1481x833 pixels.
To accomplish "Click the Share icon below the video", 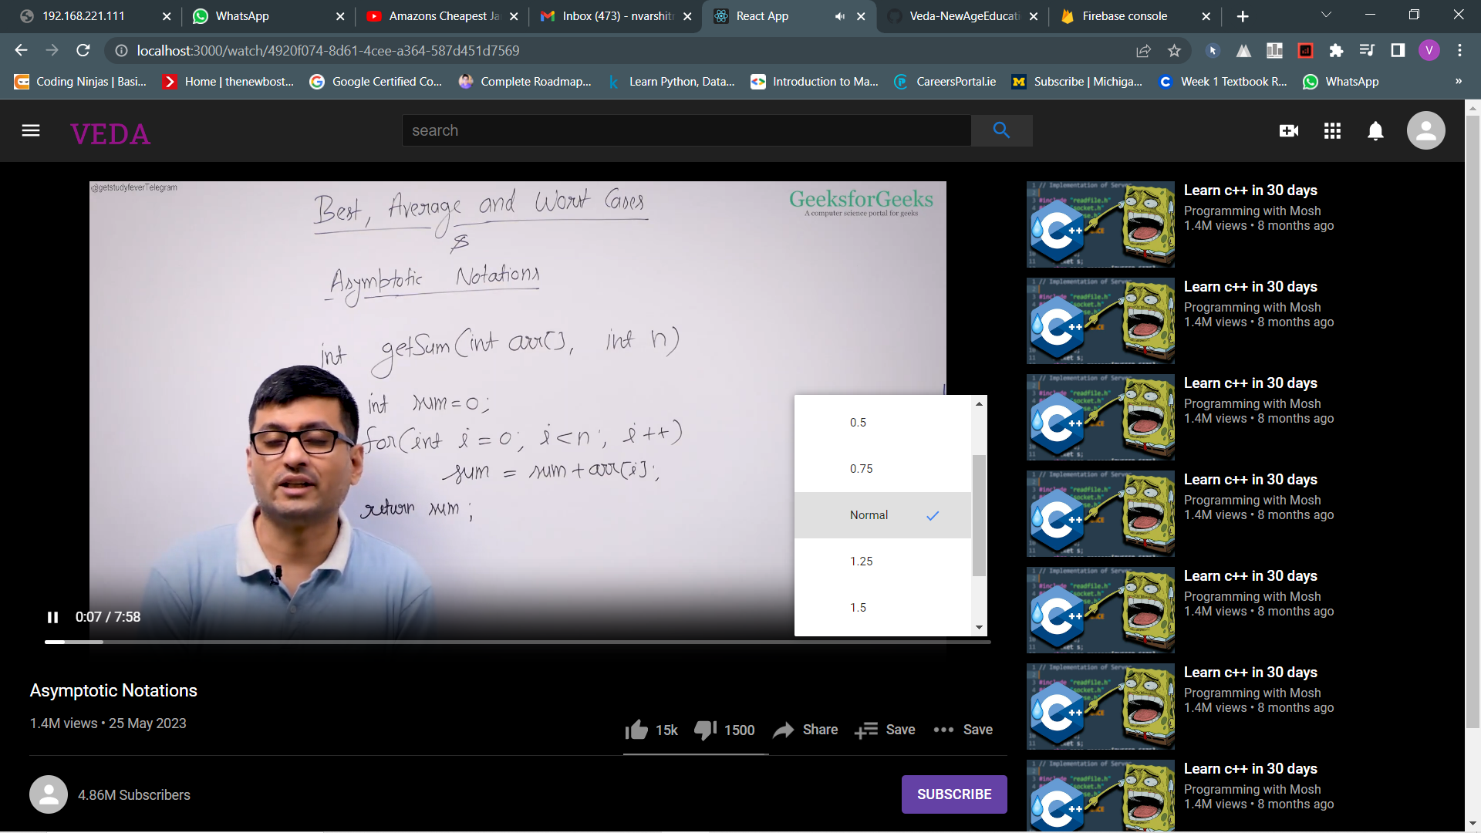I will coord(784,730).
